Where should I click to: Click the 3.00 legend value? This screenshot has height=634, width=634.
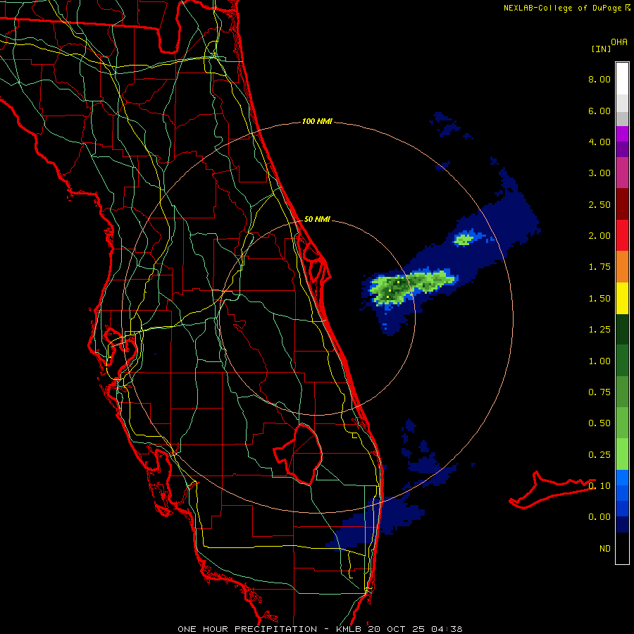(x=599, y=173)
